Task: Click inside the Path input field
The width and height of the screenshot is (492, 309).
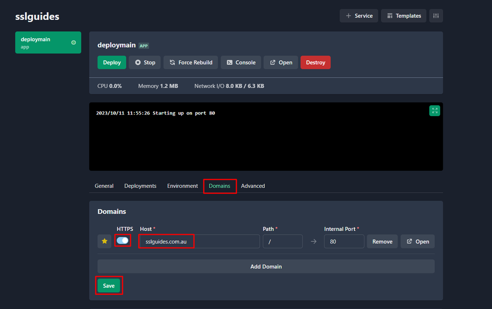Action: [282, 241]
